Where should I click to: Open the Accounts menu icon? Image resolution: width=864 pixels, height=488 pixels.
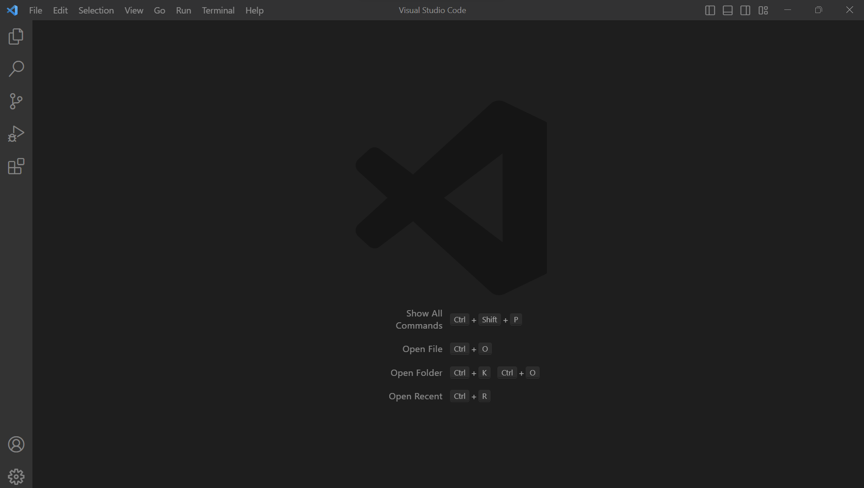[x=16, y=444]
